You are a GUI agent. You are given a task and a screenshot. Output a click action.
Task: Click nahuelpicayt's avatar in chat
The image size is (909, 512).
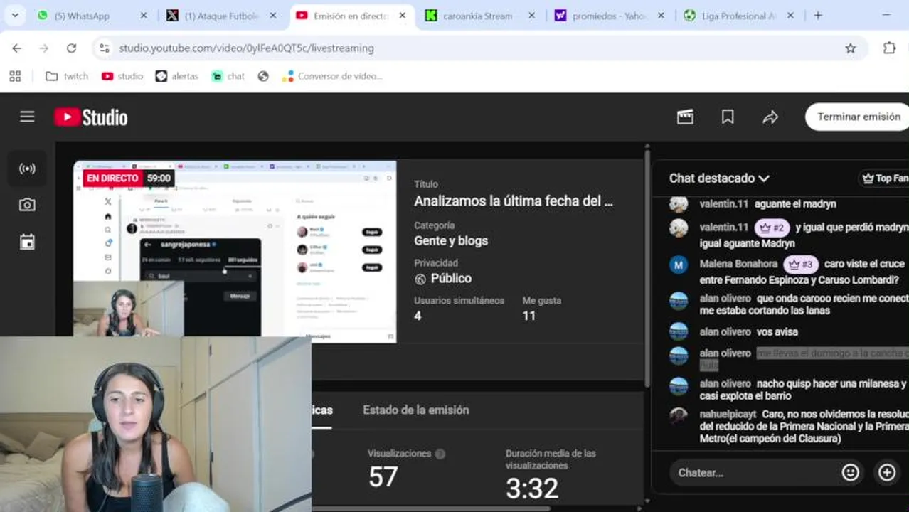click(x=679, y=415)
